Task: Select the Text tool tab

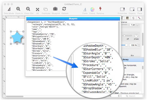Action: pos(122,18)
